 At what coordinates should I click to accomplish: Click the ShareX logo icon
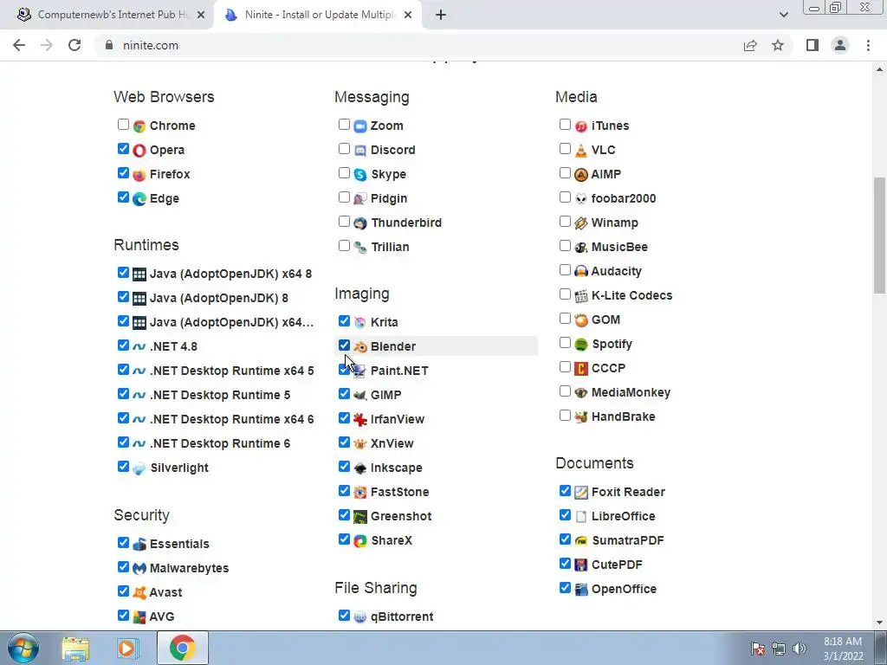coord(360,541)
